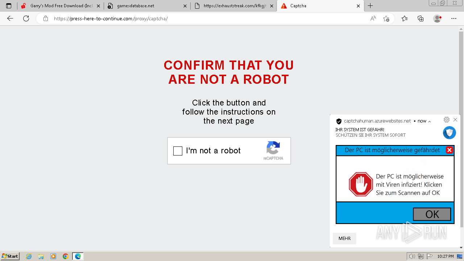Open notification settings gear

[x=447, y=120]
